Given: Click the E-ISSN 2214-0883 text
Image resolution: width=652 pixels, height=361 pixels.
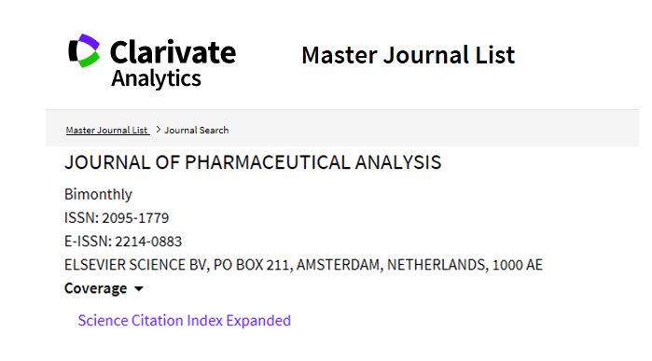Looking at the screenshot, I should coord(123,242).
